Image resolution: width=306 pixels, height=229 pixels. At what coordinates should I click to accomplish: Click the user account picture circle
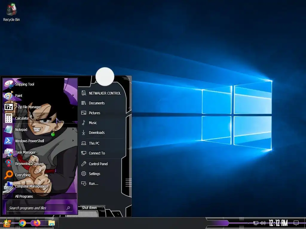[105, 77]
